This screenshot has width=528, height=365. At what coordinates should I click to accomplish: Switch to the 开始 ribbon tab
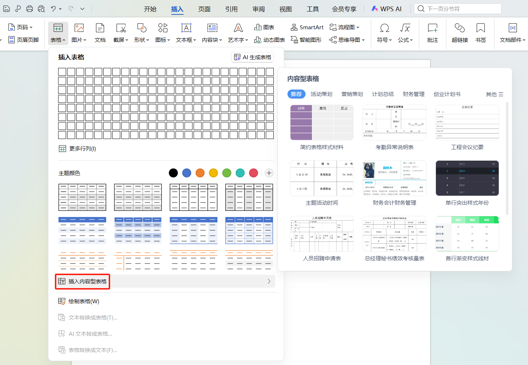tap(150, 9)
